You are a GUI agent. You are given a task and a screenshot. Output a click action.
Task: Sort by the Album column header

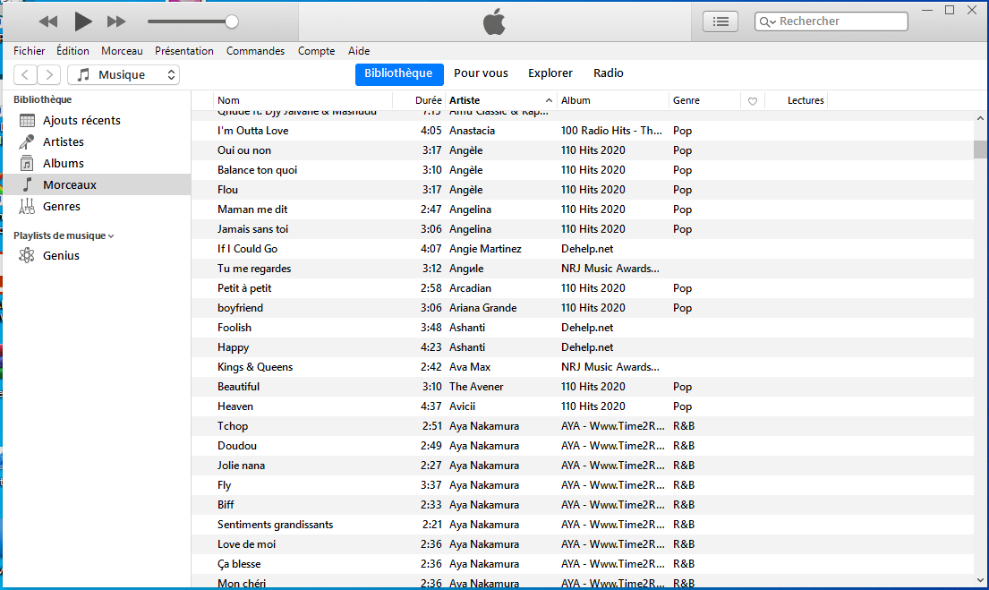click(x=613, y=100)
